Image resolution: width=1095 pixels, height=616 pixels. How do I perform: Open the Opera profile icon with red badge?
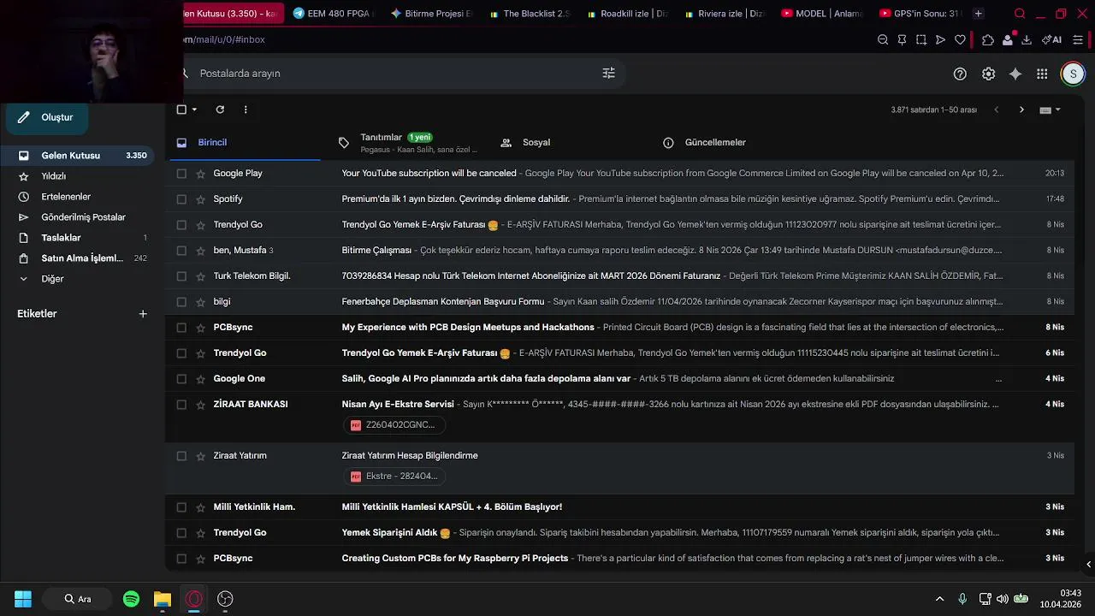tap(1008, 39)
